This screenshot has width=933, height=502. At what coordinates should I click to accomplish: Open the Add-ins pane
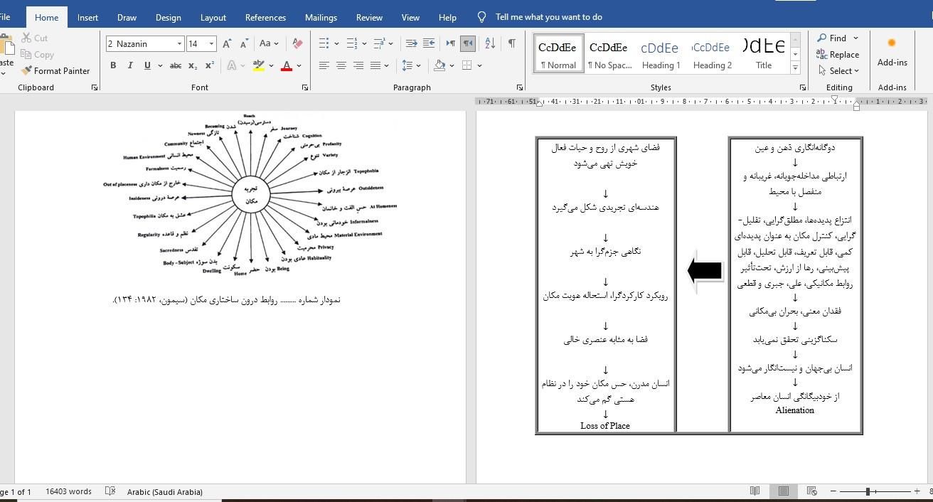pyautogui.click(x=892, y=53)
